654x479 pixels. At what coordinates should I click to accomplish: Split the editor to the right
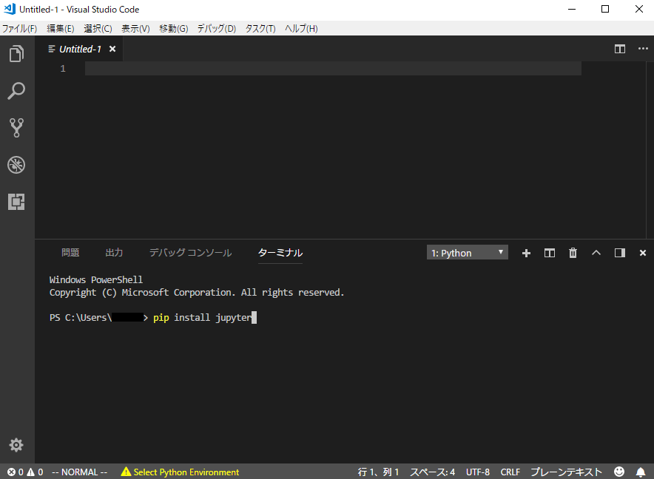(x=620, y=50)
